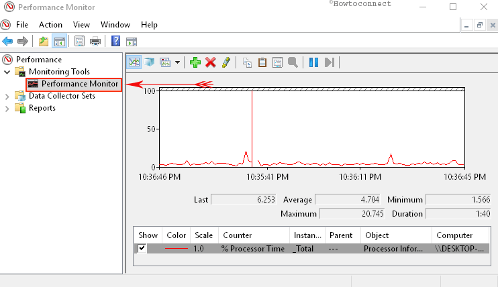
Task: Click Paste Counter List clipboard icon
Action: tap(262, 62)
